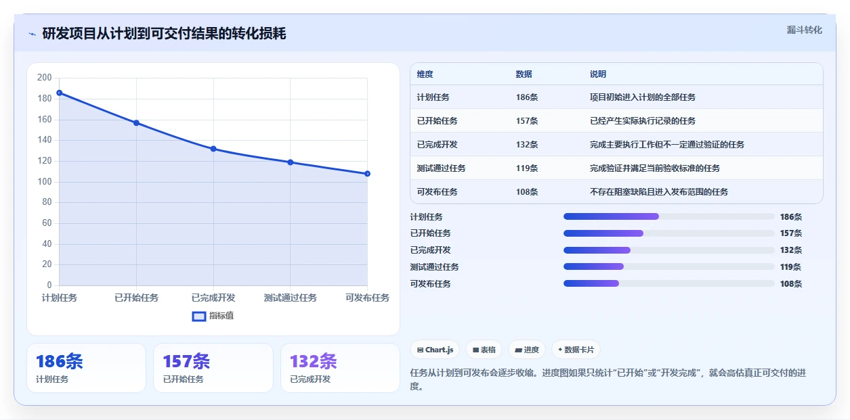Select the 已开始任务 cell in the table

[x=438, y=121]
